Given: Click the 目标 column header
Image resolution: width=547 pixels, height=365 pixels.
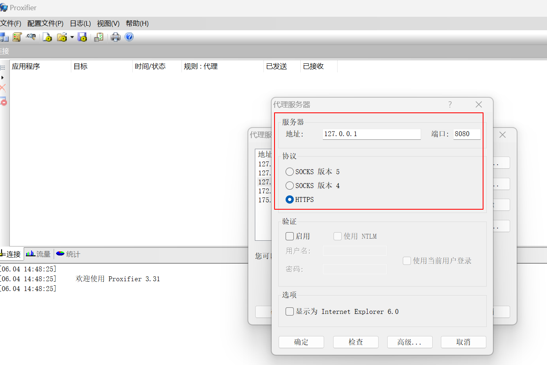Looking at the screenshot, I should tap(102, 66).
